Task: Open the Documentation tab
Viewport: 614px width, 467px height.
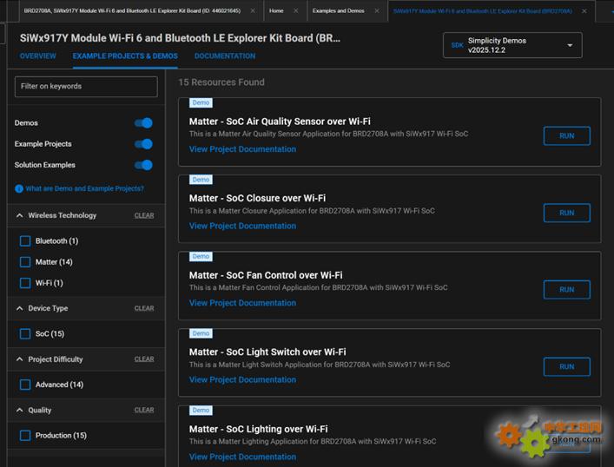Action: point(224,56)
